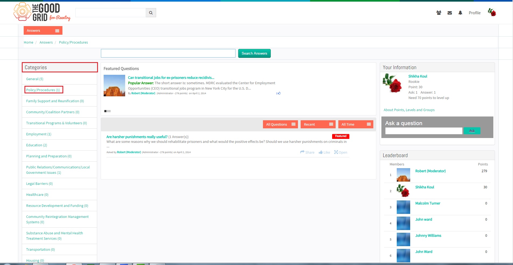Open the messages envelope icon
The width and height of the screenshot is (513, 265).
point(449,13)
